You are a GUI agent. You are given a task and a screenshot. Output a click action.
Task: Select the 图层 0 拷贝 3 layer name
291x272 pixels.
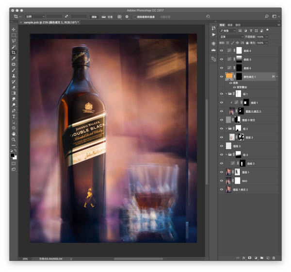pyautogui.click(x=253, y=111)
